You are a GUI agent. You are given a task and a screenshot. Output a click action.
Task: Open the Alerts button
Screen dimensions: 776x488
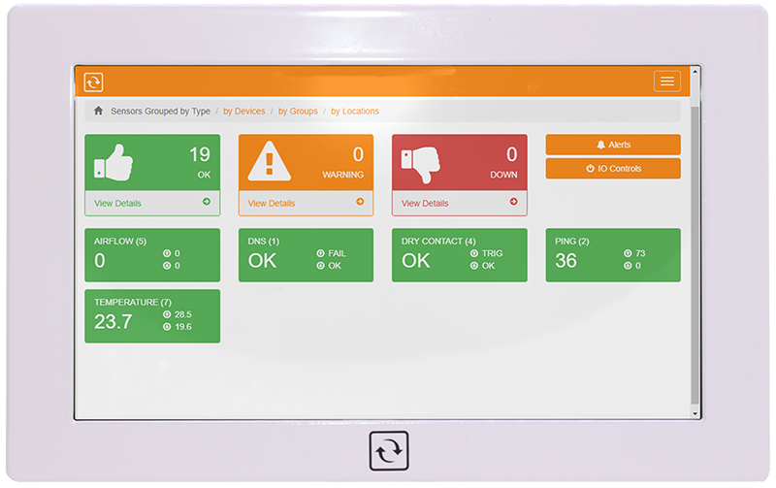(x=613, y=145)
